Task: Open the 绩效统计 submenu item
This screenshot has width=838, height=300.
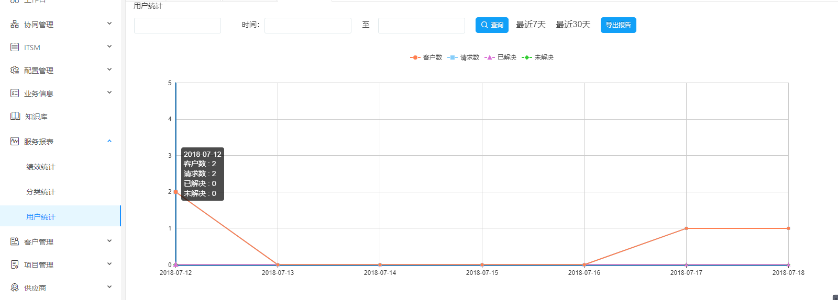Action: [x=41, y=167]
